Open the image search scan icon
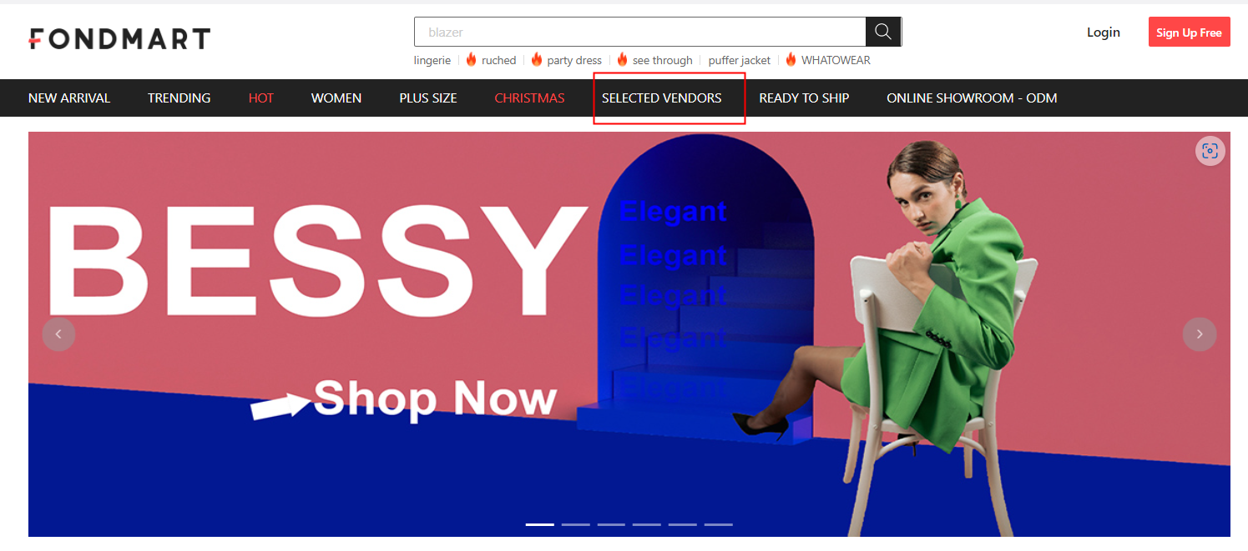 point(1210,151)
